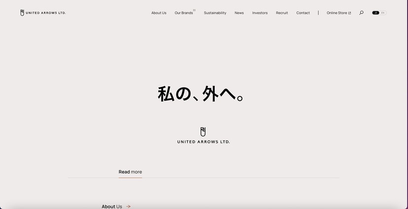Open the Investors section
Viewport: 408px width, 209px height.
click(x=260, y=13)
